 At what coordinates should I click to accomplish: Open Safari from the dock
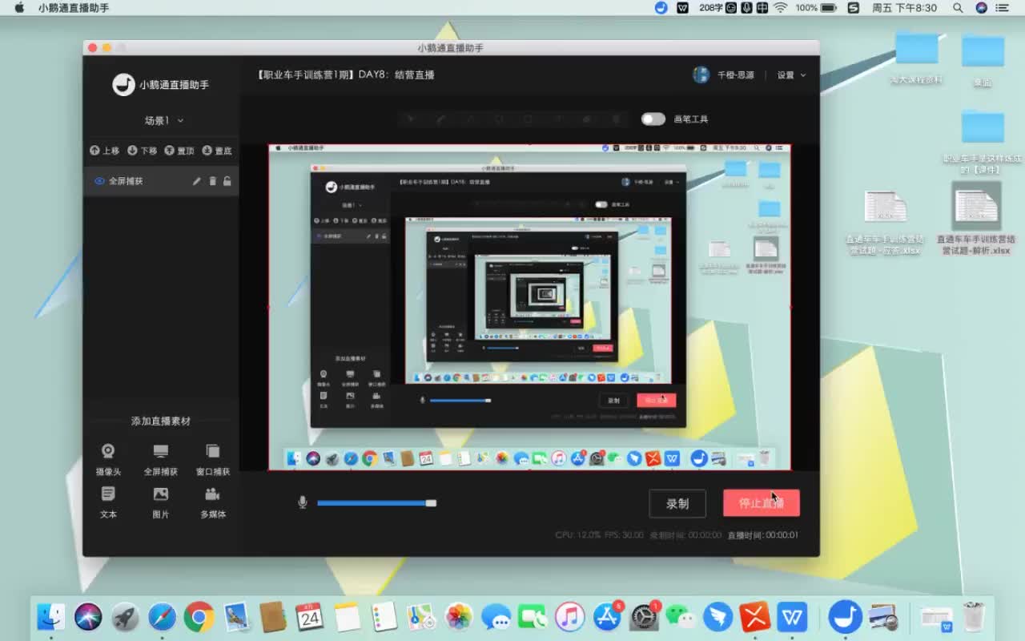coord(162,617)
